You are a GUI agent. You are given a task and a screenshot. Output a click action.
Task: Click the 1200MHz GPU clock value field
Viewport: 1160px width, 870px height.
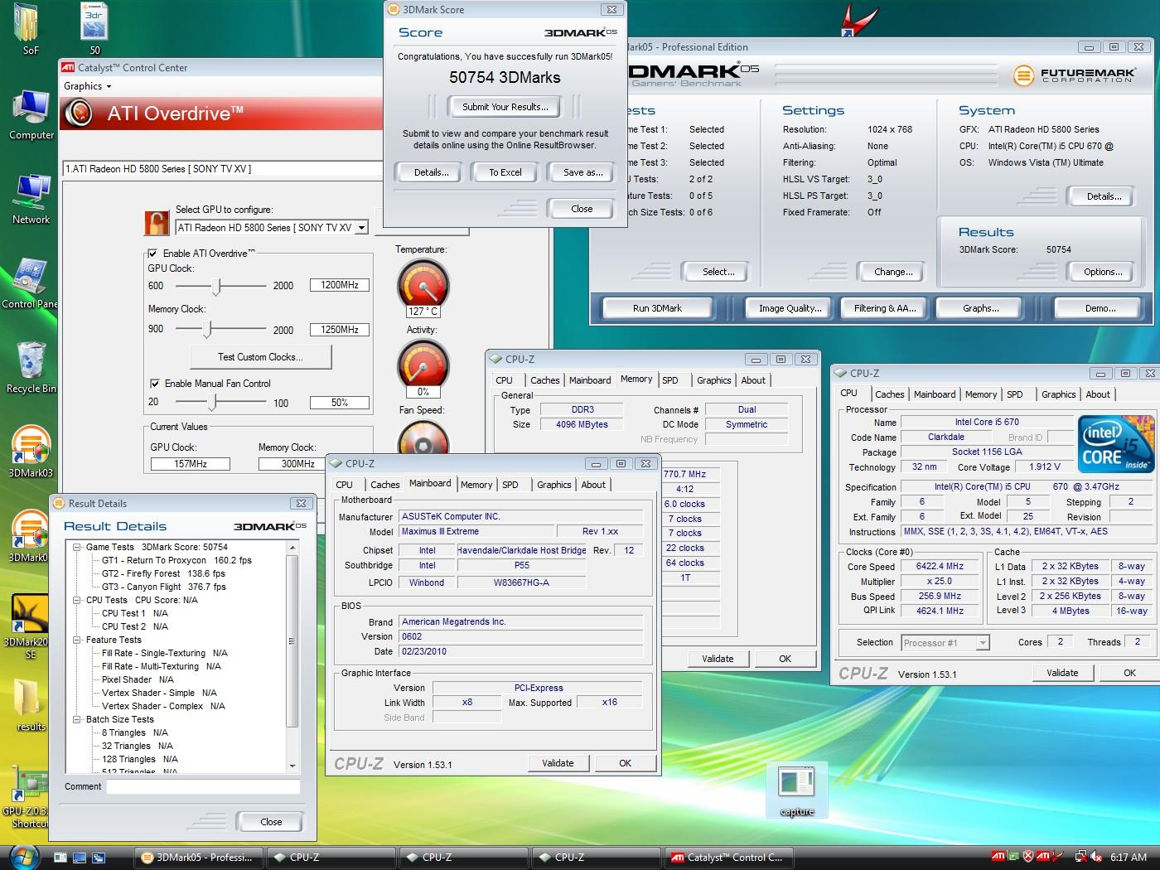click(339, 285)
